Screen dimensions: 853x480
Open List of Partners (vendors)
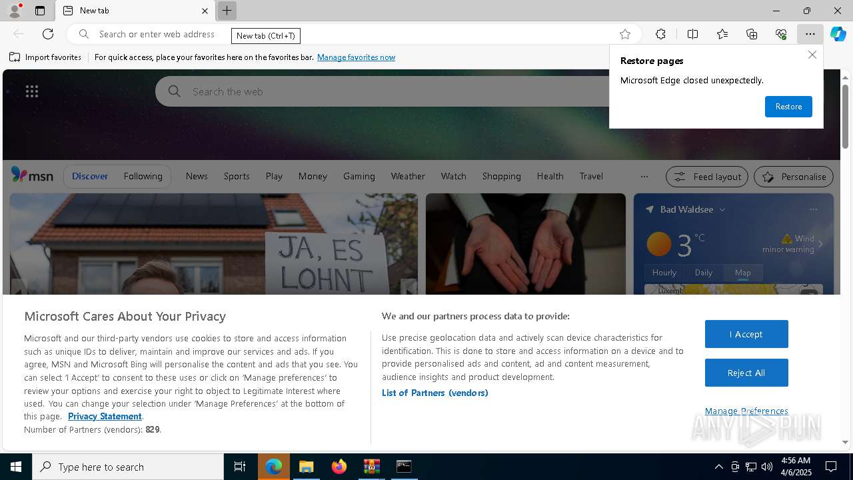[435, 393]
